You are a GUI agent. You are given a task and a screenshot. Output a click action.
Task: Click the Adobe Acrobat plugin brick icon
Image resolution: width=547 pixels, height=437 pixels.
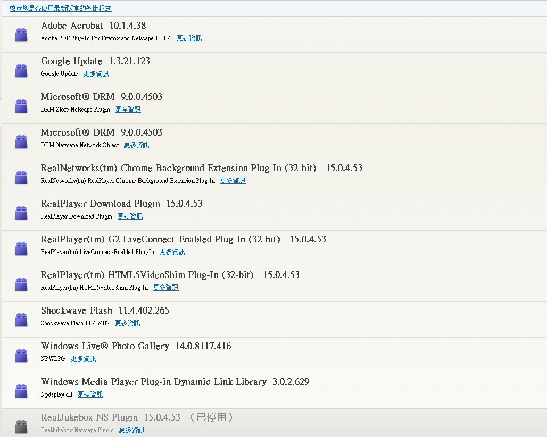pyautogui.click(x=21, y=35)
